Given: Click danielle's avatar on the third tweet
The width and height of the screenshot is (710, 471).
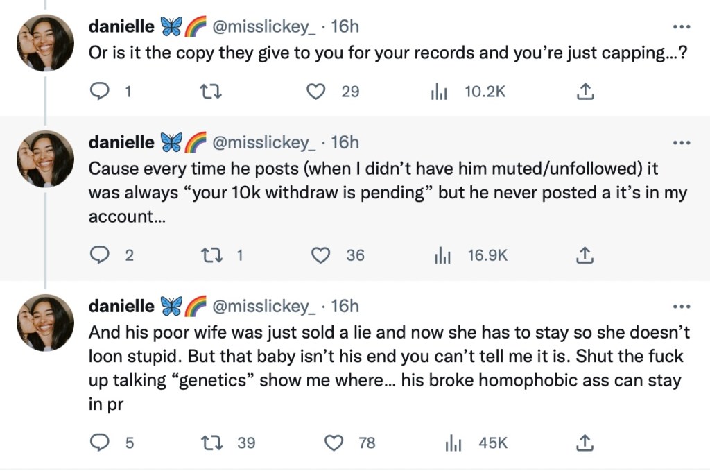Looking at the screenshot, I should pos(45,323).
